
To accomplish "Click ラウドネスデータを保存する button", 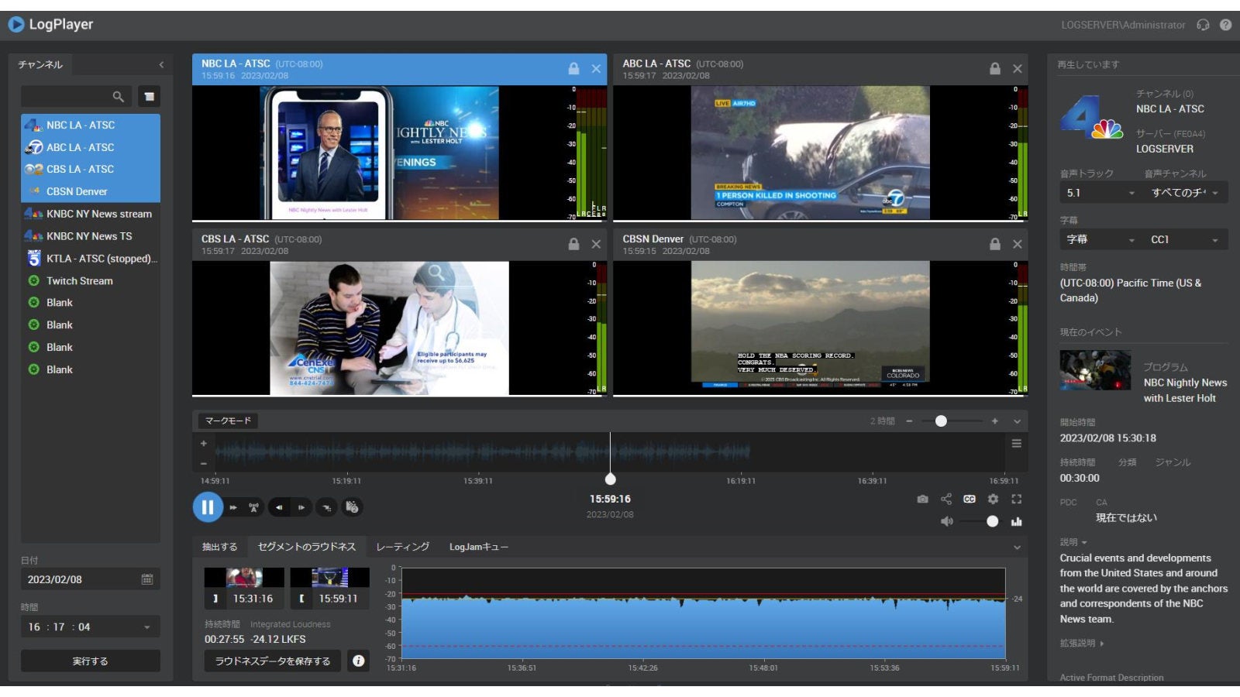I will pos(273,661).
